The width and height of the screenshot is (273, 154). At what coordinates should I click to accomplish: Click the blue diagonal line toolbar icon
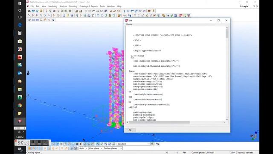click(136, 11)
